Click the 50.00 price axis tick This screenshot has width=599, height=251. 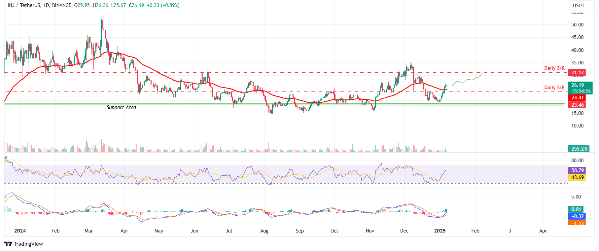[578, 25]
